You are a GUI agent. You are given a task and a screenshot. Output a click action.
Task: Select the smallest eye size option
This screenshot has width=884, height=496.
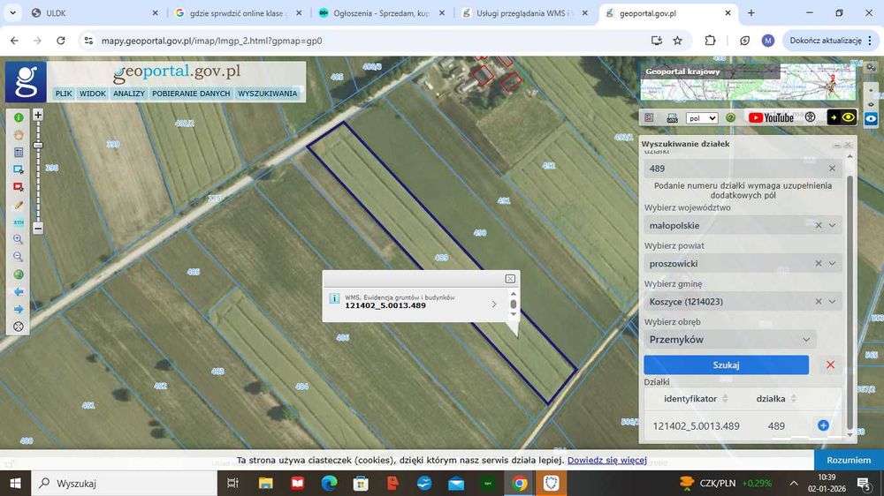coord(871,90)
